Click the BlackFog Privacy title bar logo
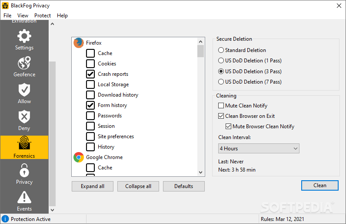 [5, 6]
